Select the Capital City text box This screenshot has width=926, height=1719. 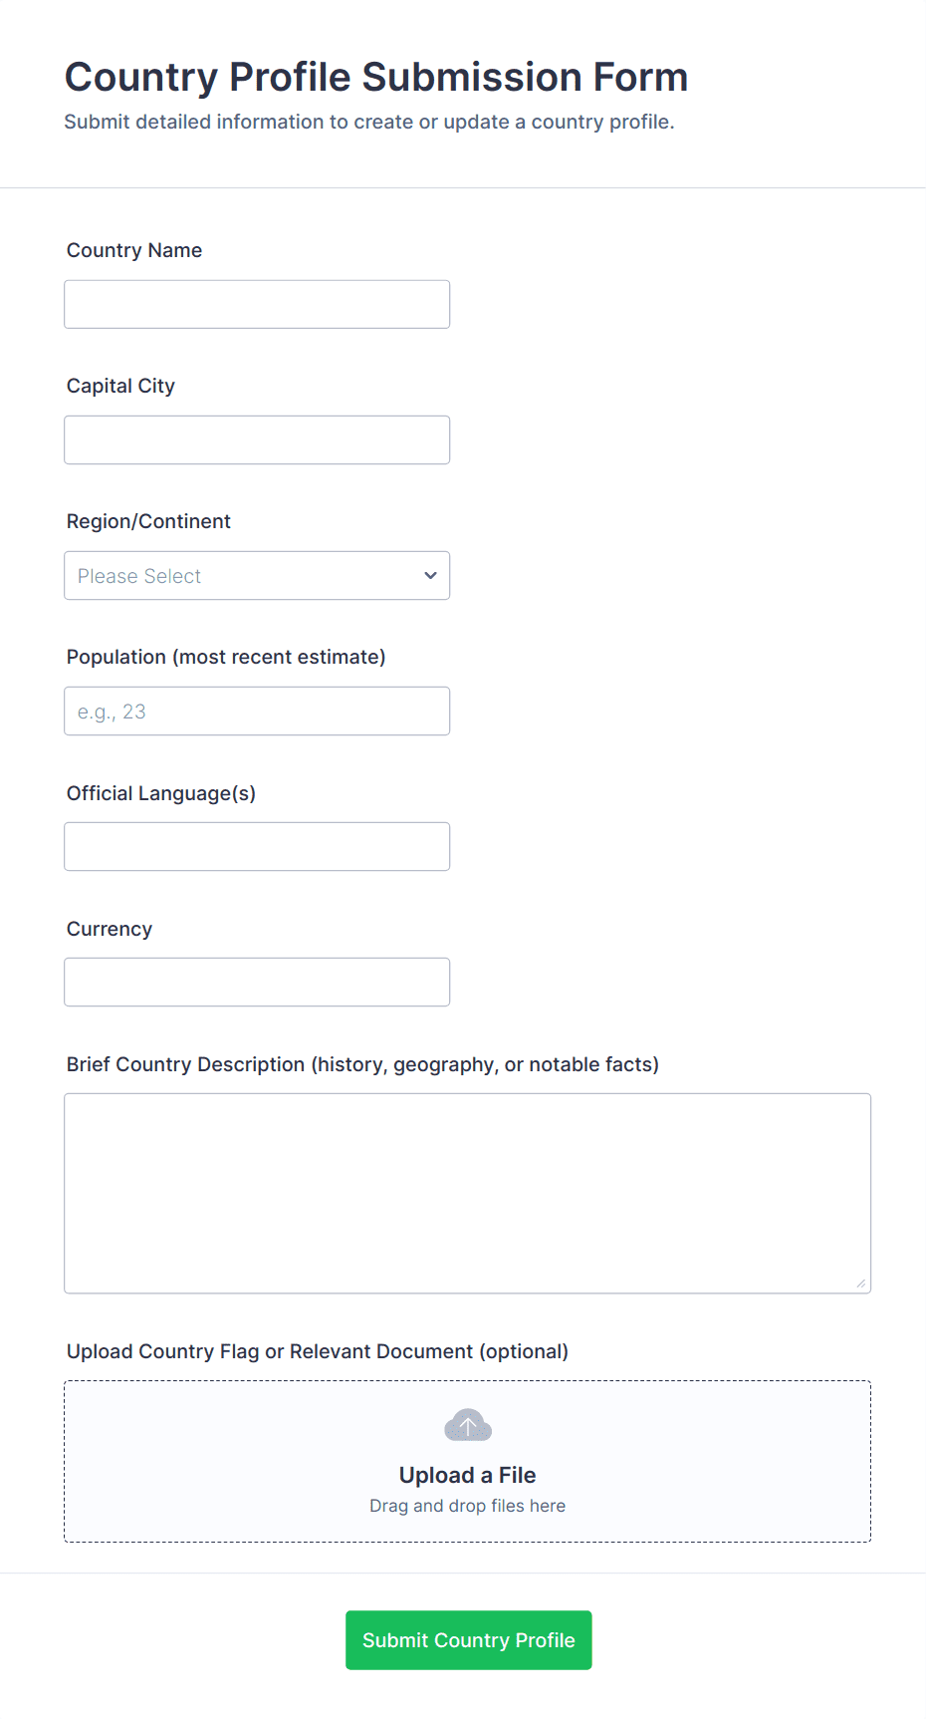(256, 439)
